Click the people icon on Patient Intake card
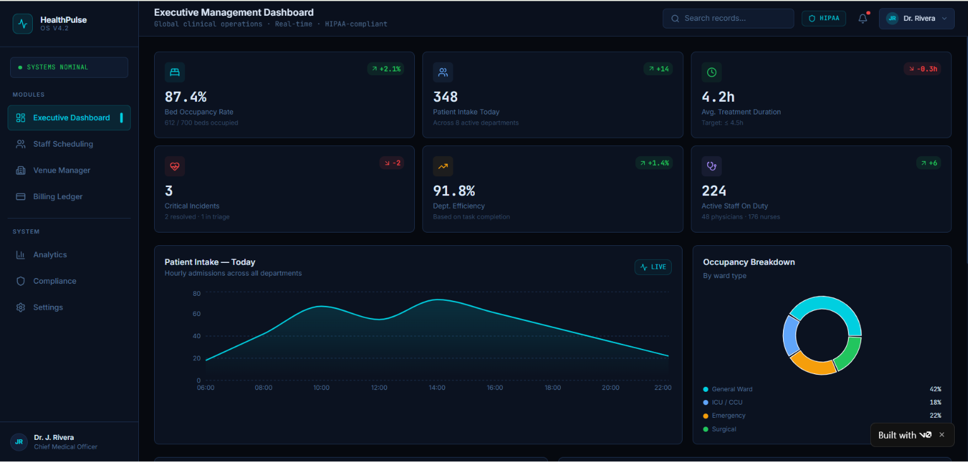The height and width of the screenshot is (462, 968). [443, 72]
